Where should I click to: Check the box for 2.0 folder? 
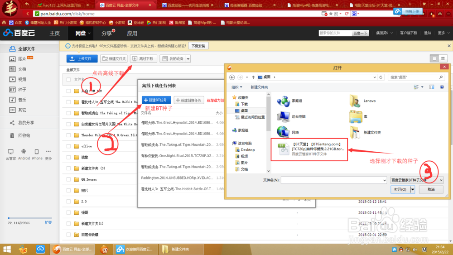tap(68, 202)
